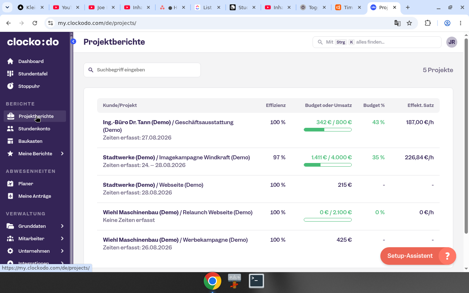
Task: Open project Geschäftsausstattung (Demo)
Action: tap(168, 126)
